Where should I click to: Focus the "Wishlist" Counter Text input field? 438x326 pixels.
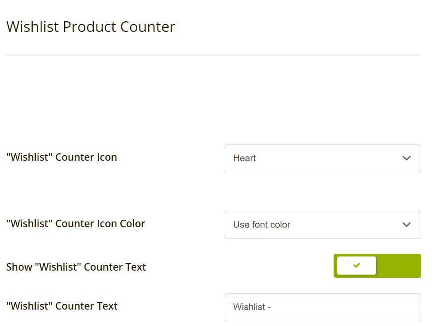323,307
